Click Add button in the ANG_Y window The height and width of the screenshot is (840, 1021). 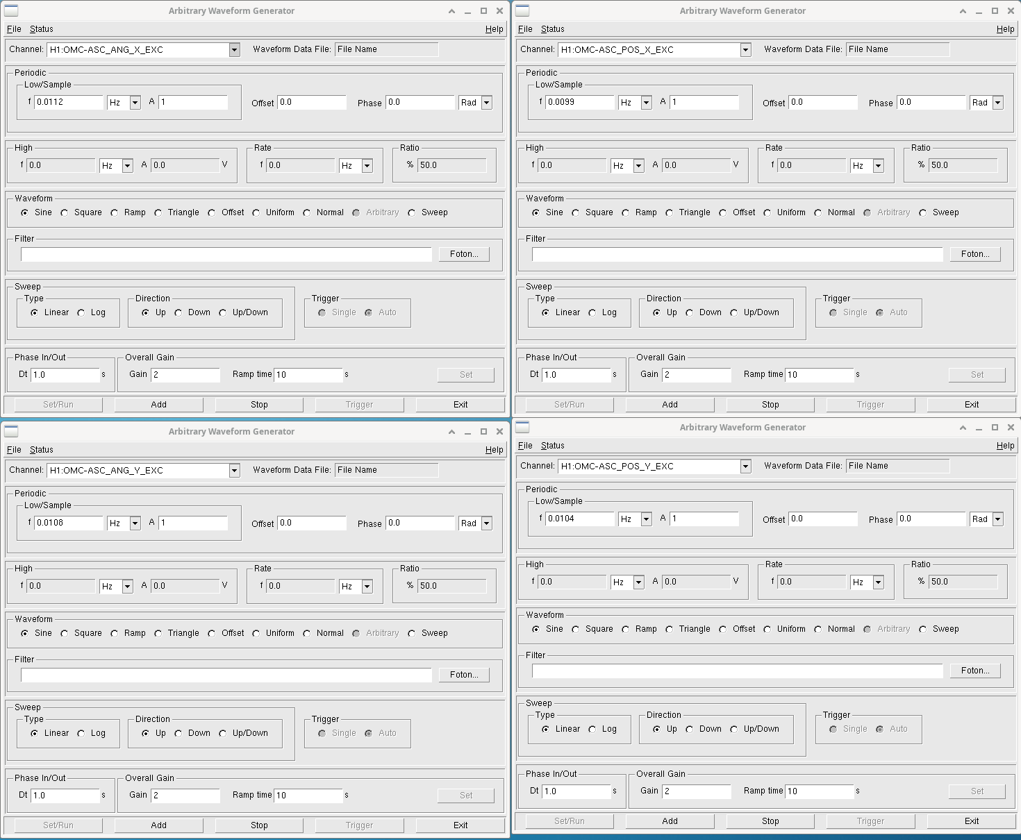(x=158, y=825)
